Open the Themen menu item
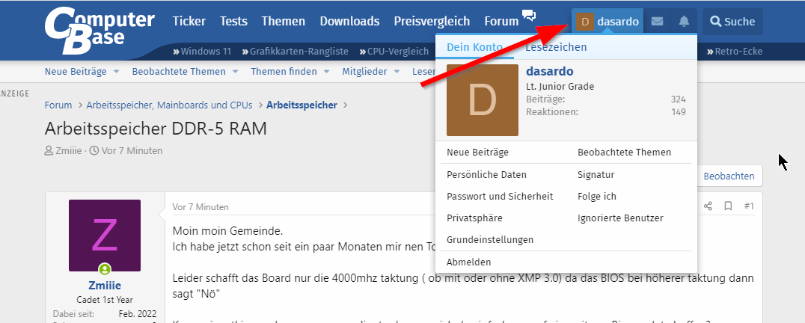805x323 pixels. pyautogui.click(x=284, y=22)
